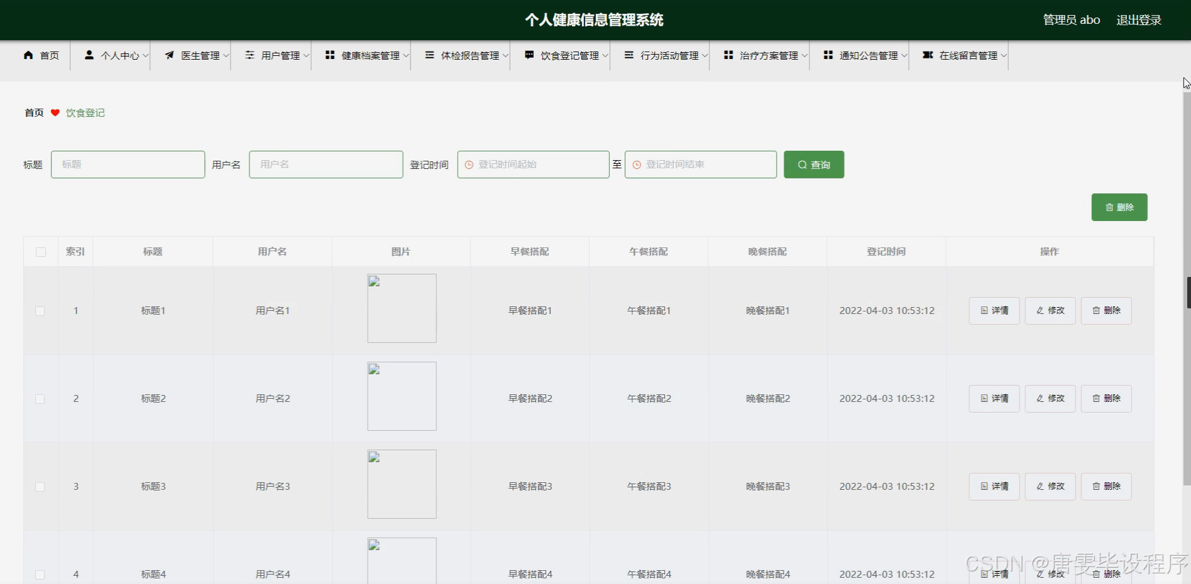Click the green 查询 search button
This screenshot has height=584, width=1191.
click(814, 165)
